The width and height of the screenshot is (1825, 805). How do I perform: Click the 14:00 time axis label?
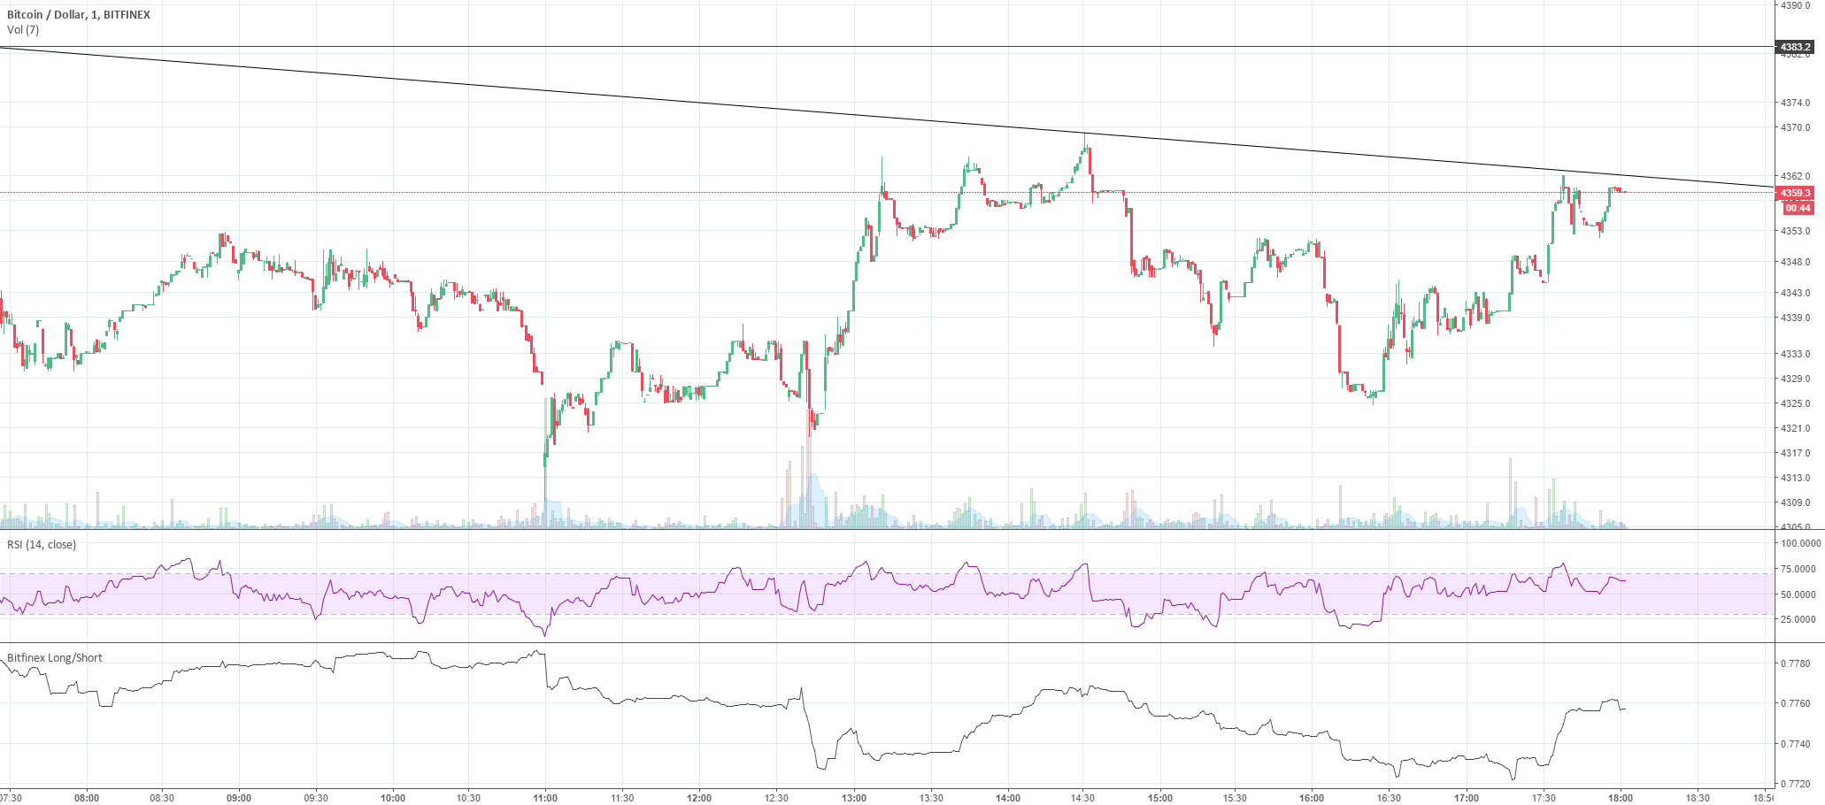(1007, 798)
